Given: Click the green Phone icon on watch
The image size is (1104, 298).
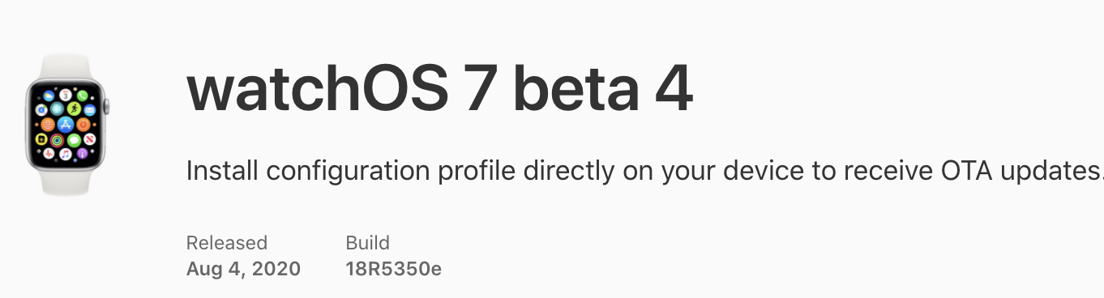Looking at the screenshot, I should [x=82, y=96].
